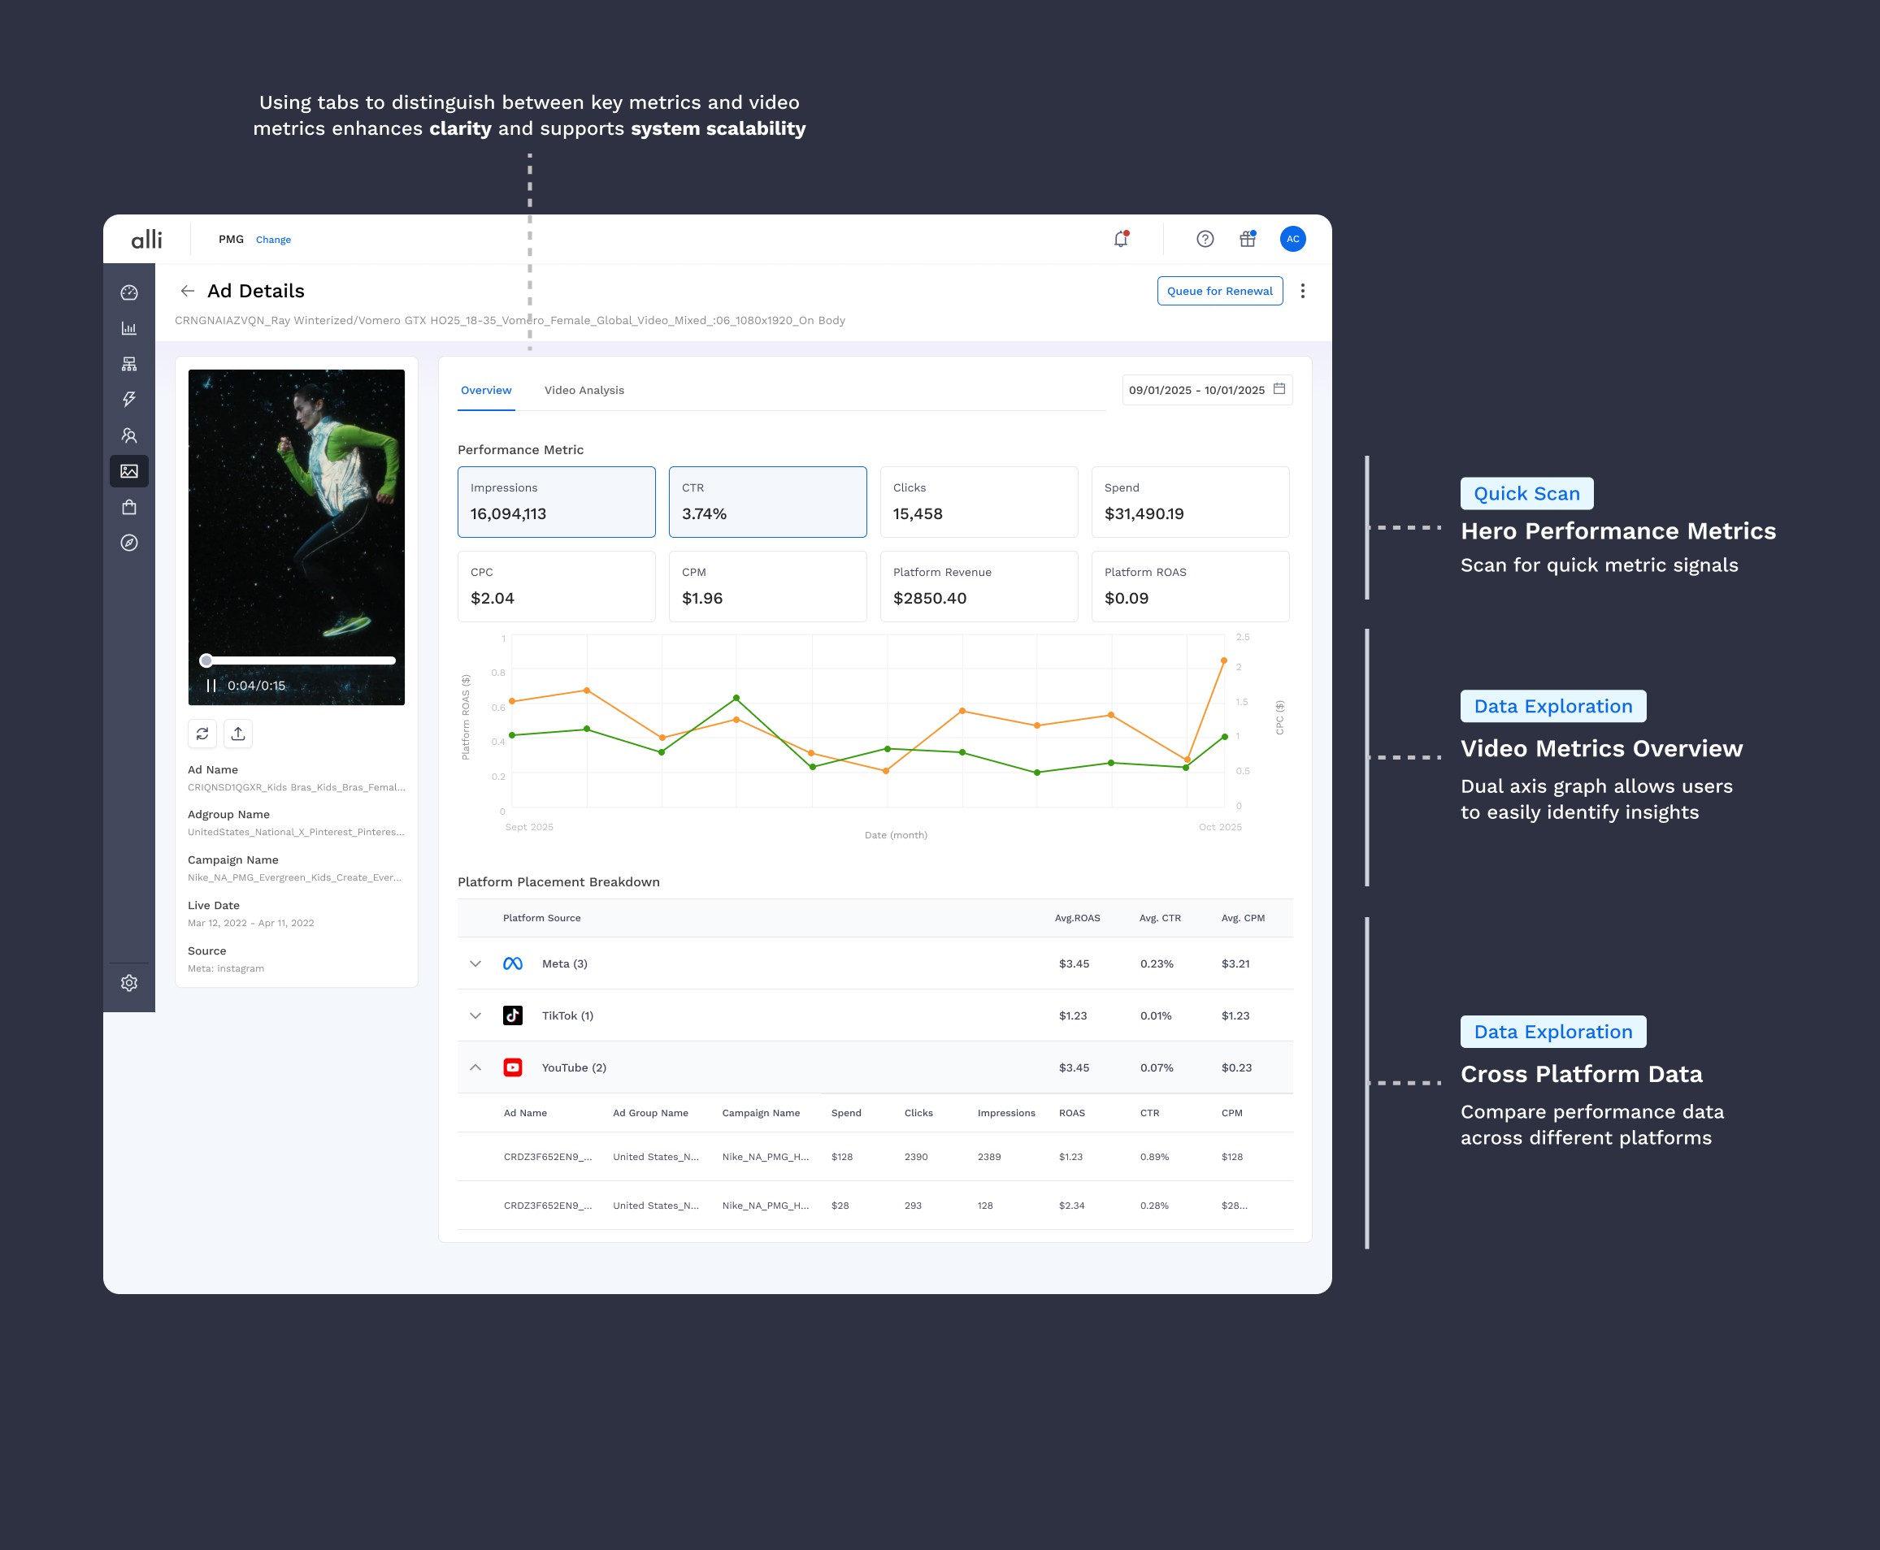Viewport: 1880px width, 1550px height.
Task: Toggle the Clicks metric card
Action: 979,502
